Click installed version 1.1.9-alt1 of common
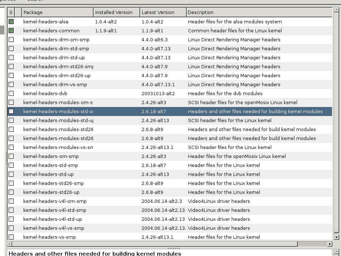Viewport: 341px width, 256px height. coord(106,31)
